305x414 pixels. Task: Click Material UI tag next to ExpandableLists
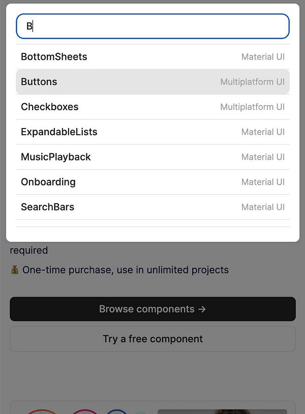pyautogui.click(x=263, y=132)
